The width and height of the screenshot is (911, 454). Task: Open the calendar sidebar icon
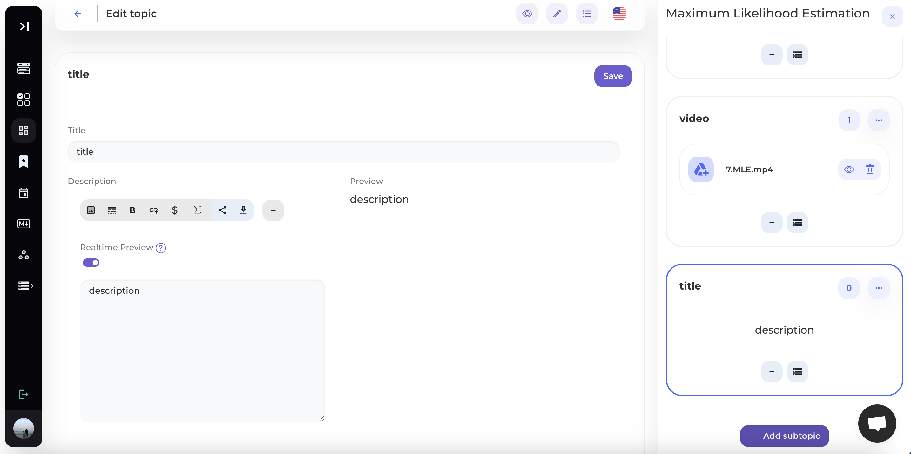(x=24, y=193)
